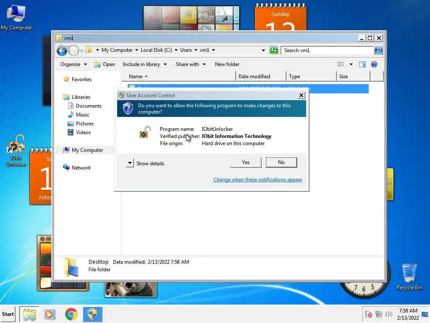Go back using Explorer back arrow

click(x=62, y=50)
